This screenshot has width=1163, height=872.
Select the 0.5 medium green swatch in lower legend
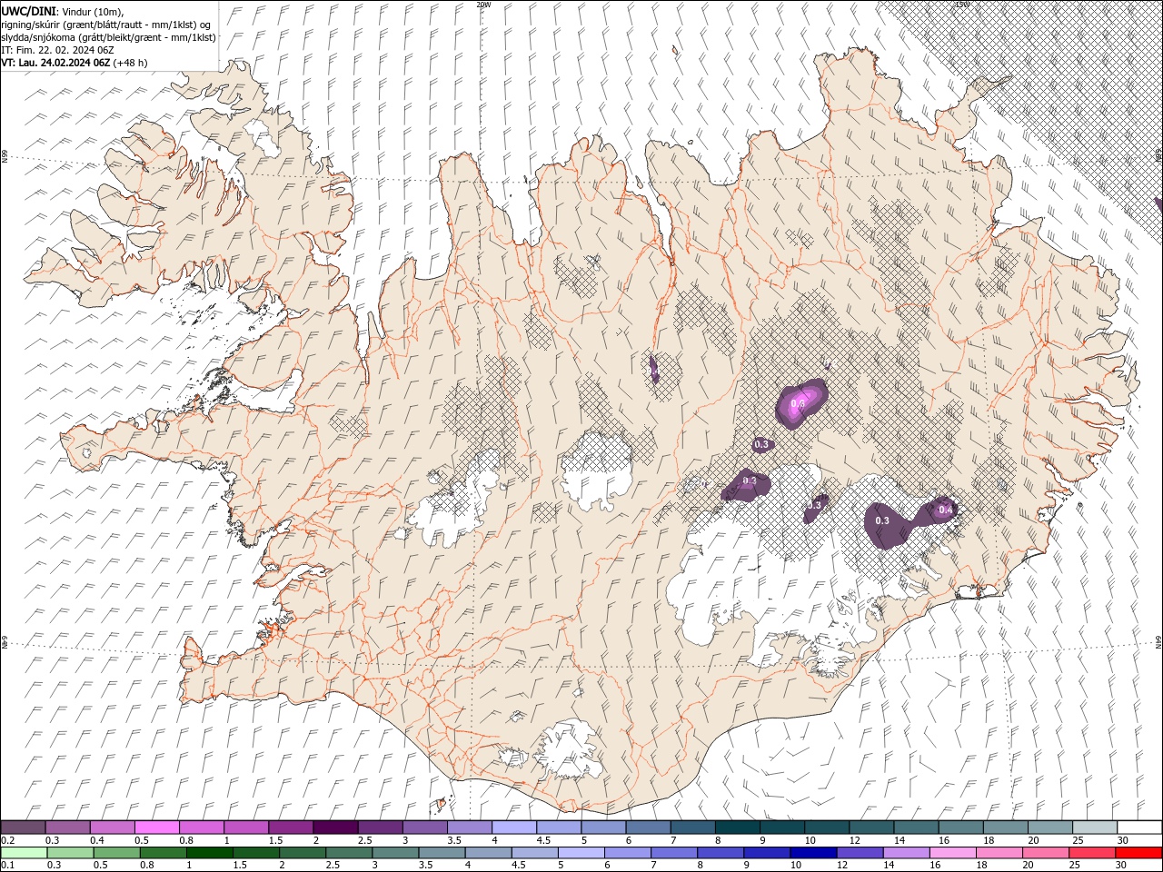[116, 853]
